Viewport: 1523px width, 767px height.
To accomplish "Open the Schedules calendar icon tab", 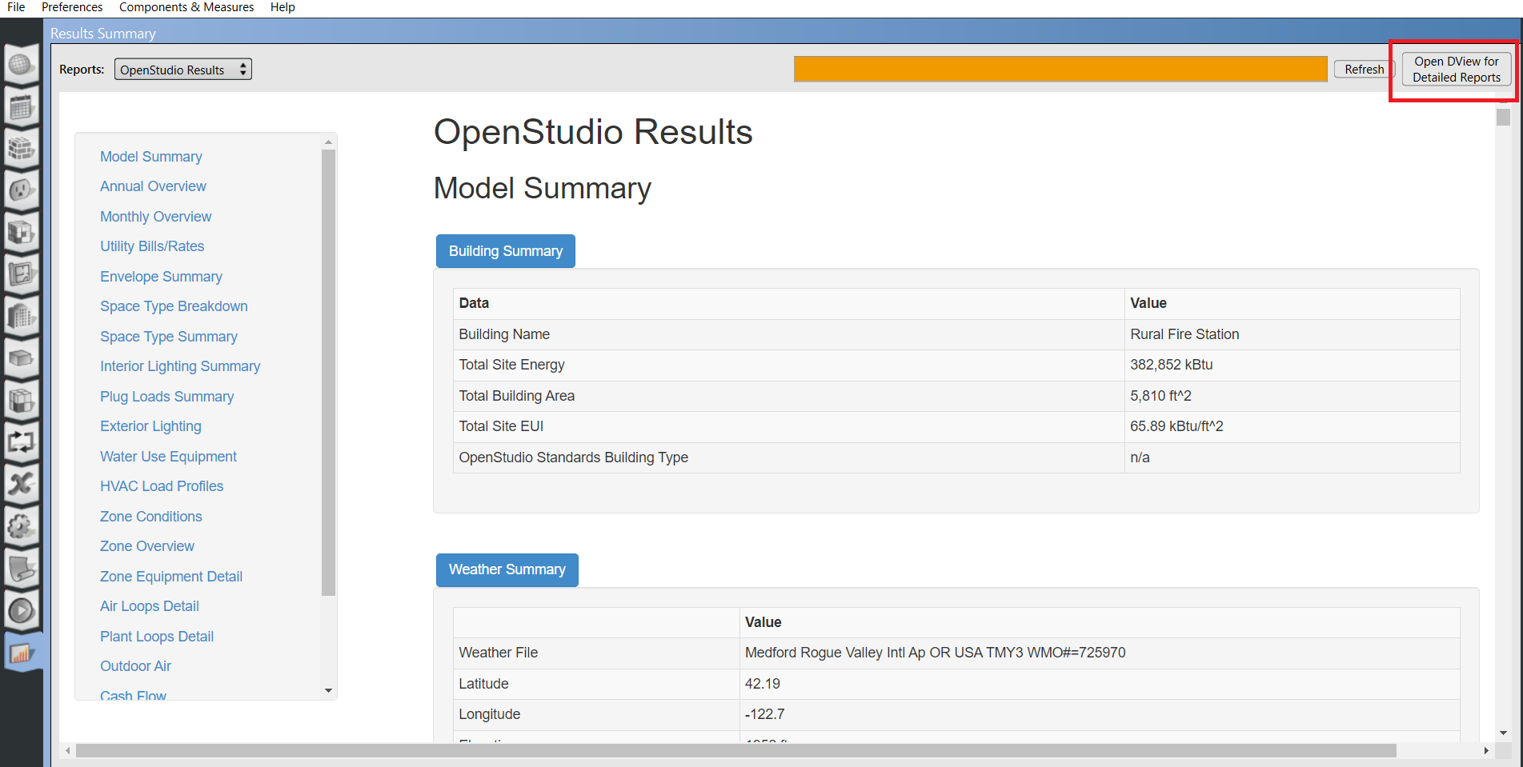I will tap(22, 106).
